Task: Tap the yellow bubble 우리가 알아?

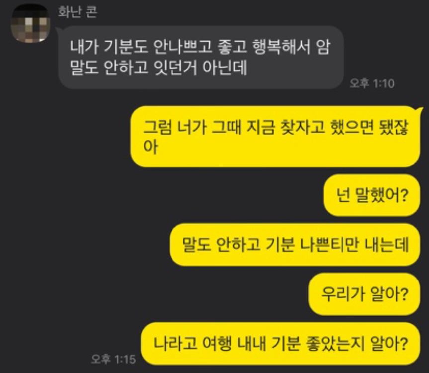Action: coord(364,294)
